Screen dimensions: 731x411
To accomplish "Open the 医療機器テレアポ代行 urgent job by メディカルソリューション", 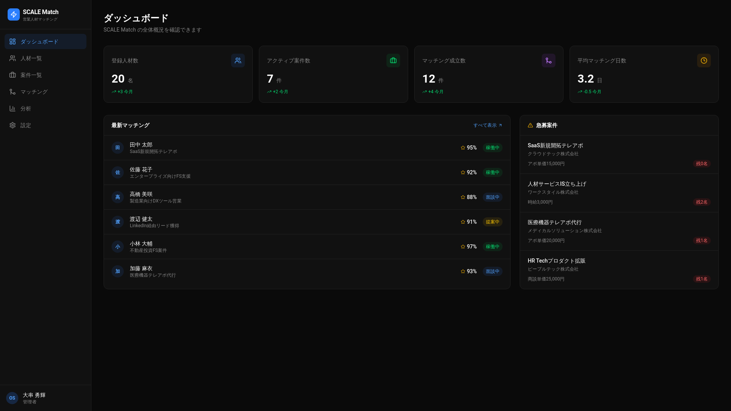I will [619, 231].
